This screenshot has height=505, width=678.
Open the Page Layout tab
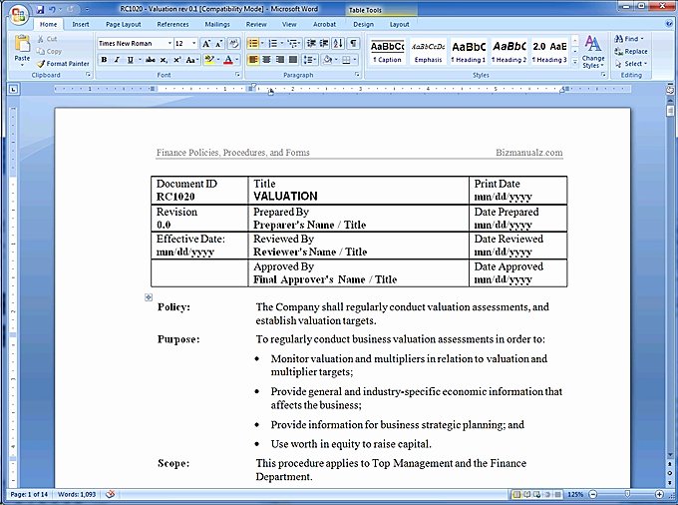124,24
